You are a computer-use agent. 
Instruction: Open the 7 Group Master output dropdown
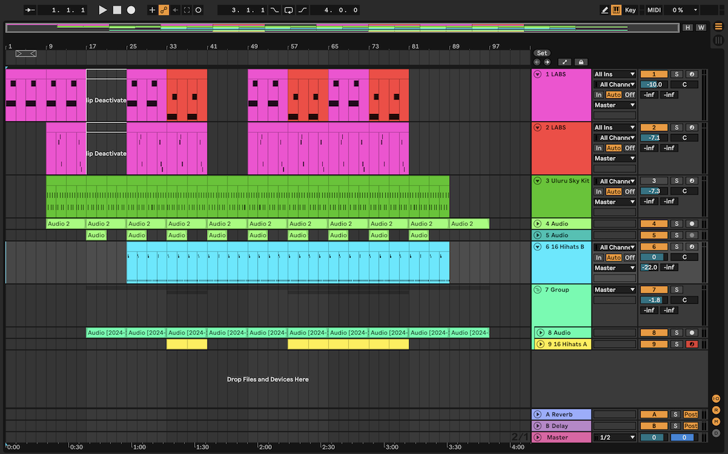615,290
